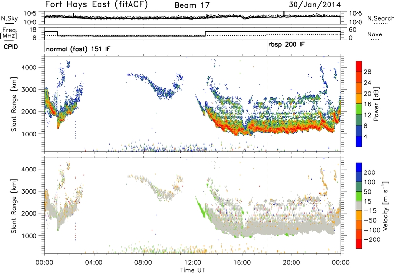The height and width of the screenshot is (273, 394).
Task: Click the 'Beam 17' label
Action: coord(192,5)
